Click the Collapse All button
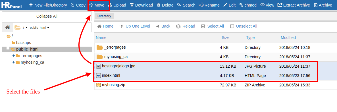Screen dimensions: 337x112 click(47, 16)
